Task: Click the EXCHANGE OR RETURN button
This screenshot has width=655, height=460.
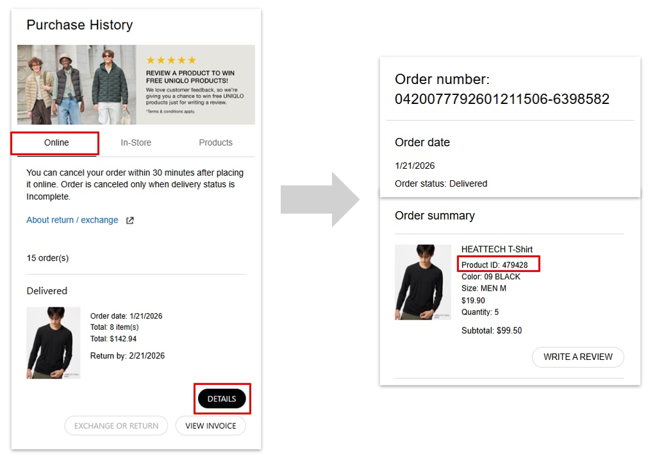Action: [116, 425]
